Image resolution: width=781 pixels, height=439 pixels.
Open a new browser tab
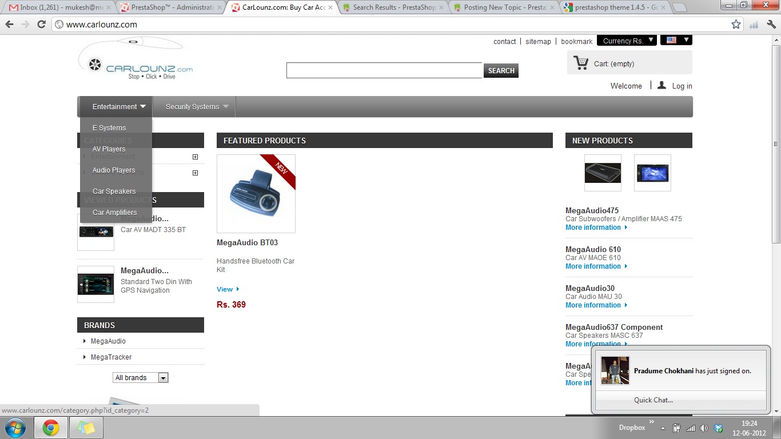pos(679,7)
